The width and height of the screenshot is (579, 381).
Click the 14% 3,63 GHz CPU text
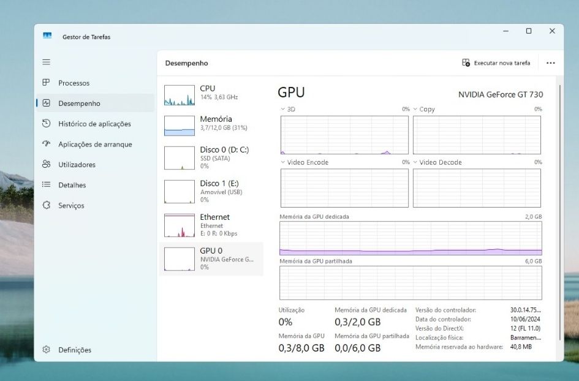(219, 97)
